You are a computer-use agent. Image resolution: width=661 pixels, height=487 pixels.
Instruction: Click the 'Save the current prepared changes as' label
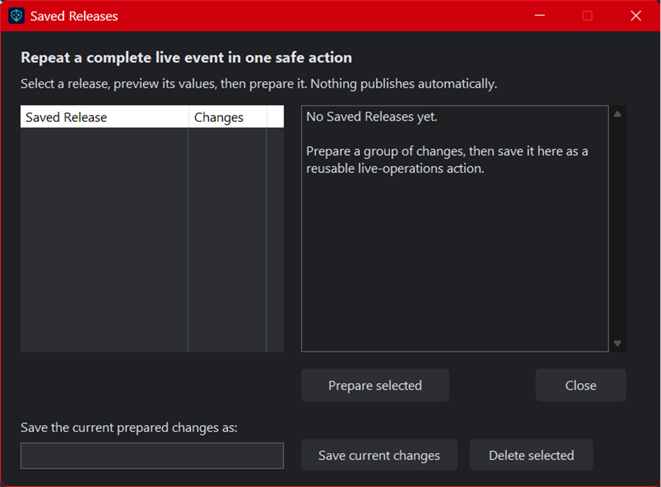pos(129,428)
